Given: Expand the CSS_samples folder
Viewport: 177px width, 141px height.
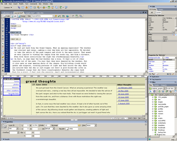Looking at the screenshot, I should pyautogui.click(x=153, y=97).
